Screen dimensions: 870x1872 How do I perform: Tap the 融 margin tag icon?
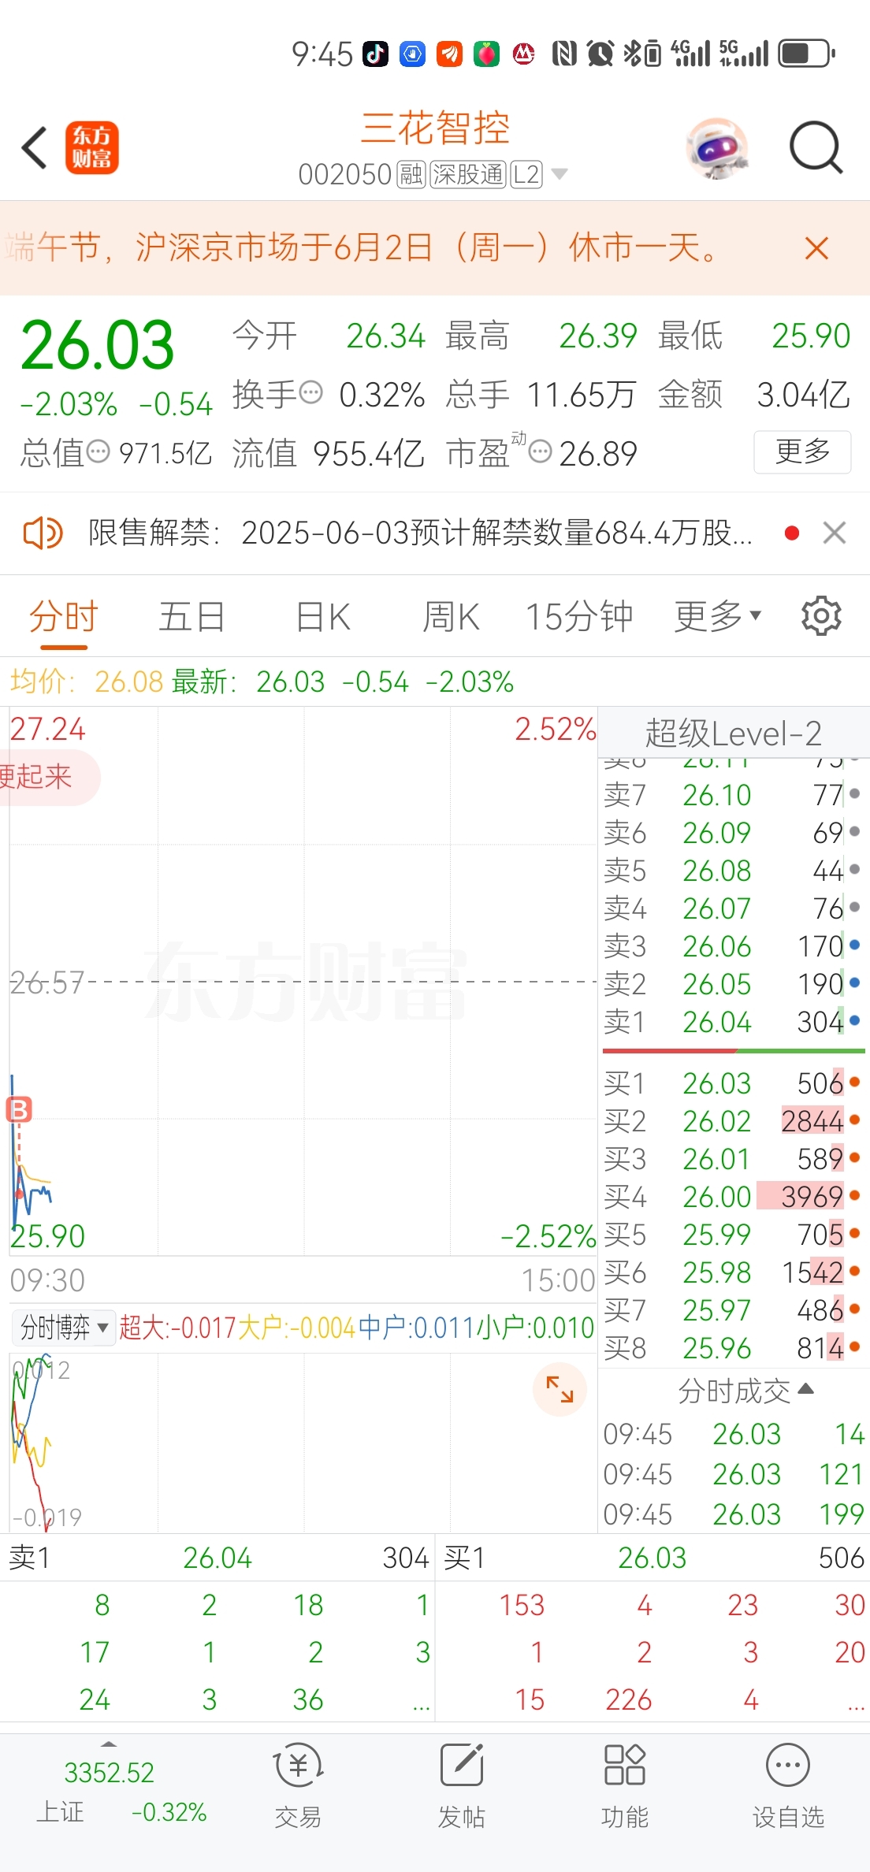[x=411, y=174]
